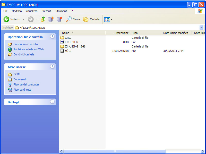Open the U&IMG_.646 folder

[75, 46]
